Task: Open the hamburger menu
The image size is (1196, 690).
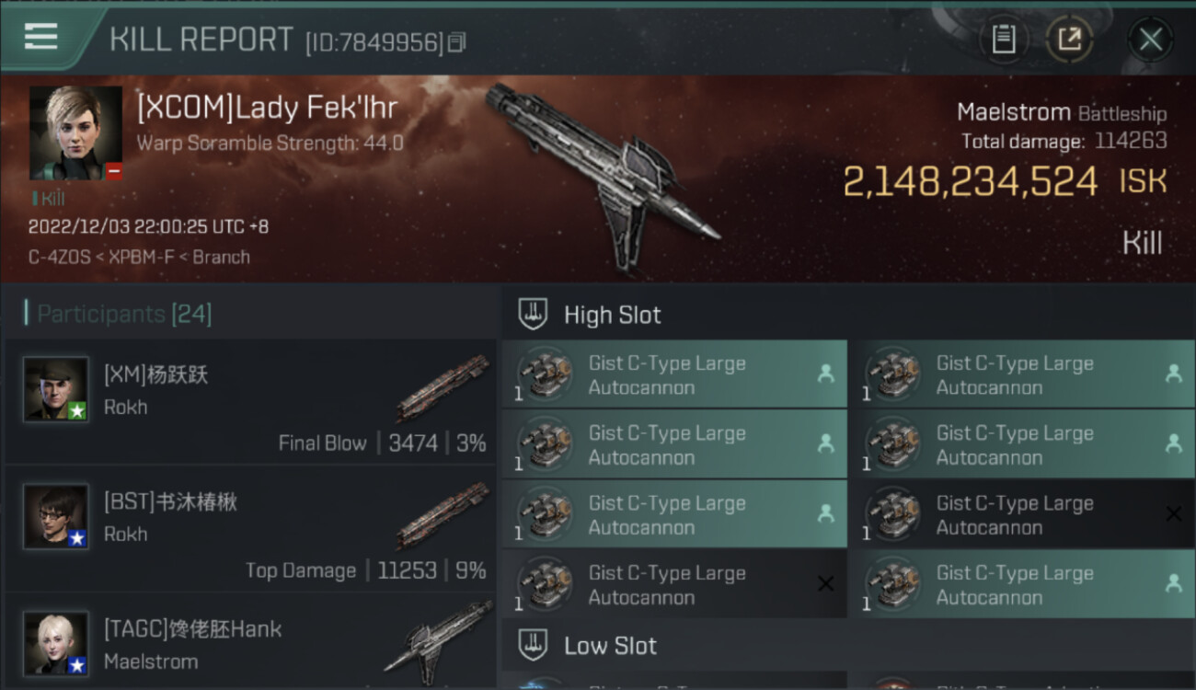Action: tap(41, 38)
